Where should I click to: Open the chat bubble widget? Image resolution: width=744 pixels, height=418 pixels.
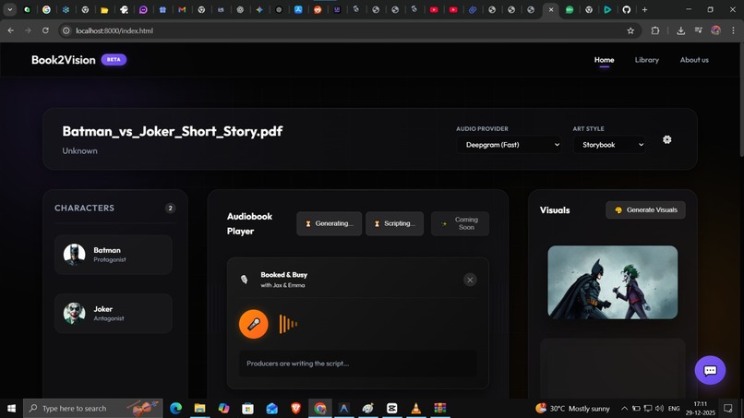[x=710, y=370]
